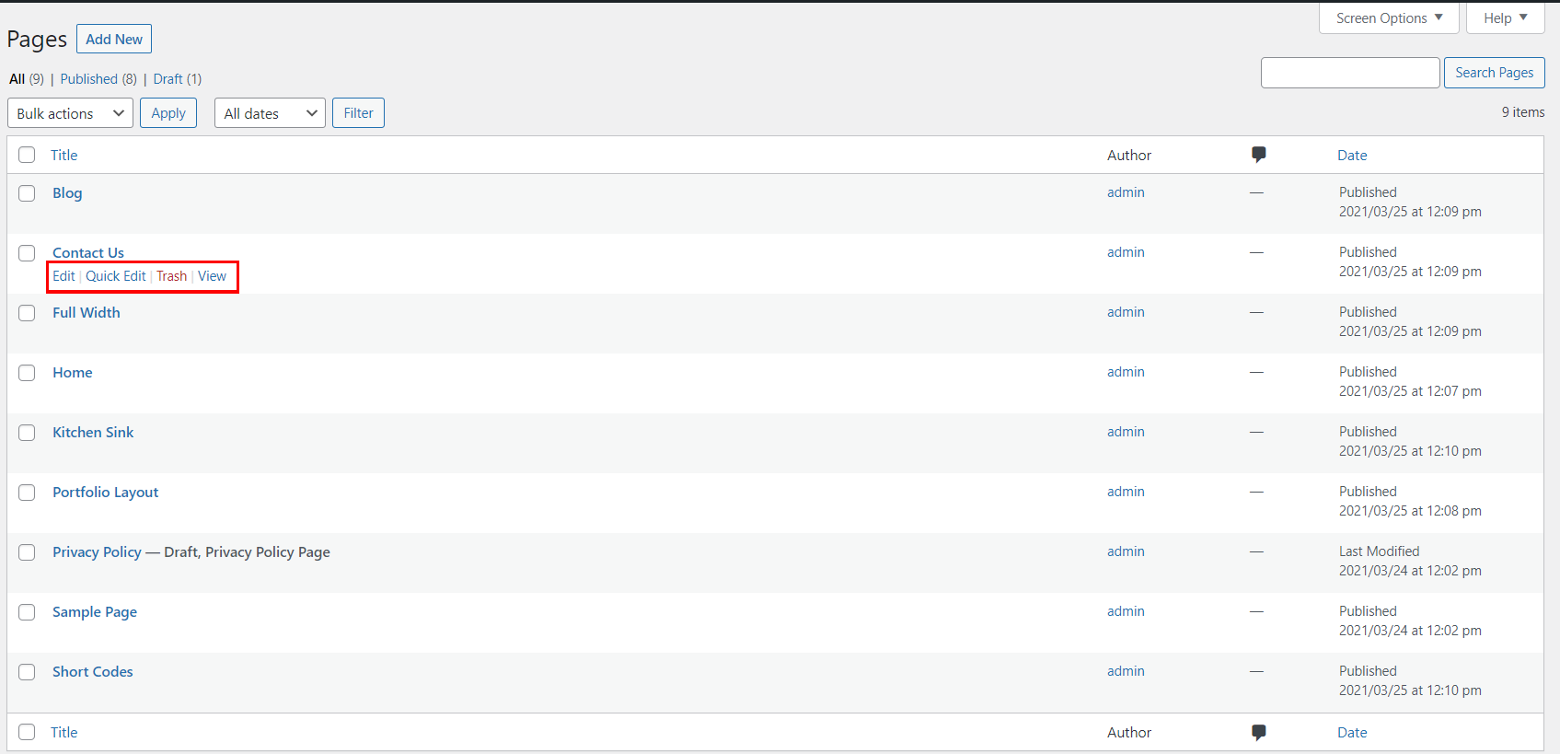This screenshot has height=754, width=1560.
Task: Check the Portfolio Layout checkbox
Action: tap(27, 493)
